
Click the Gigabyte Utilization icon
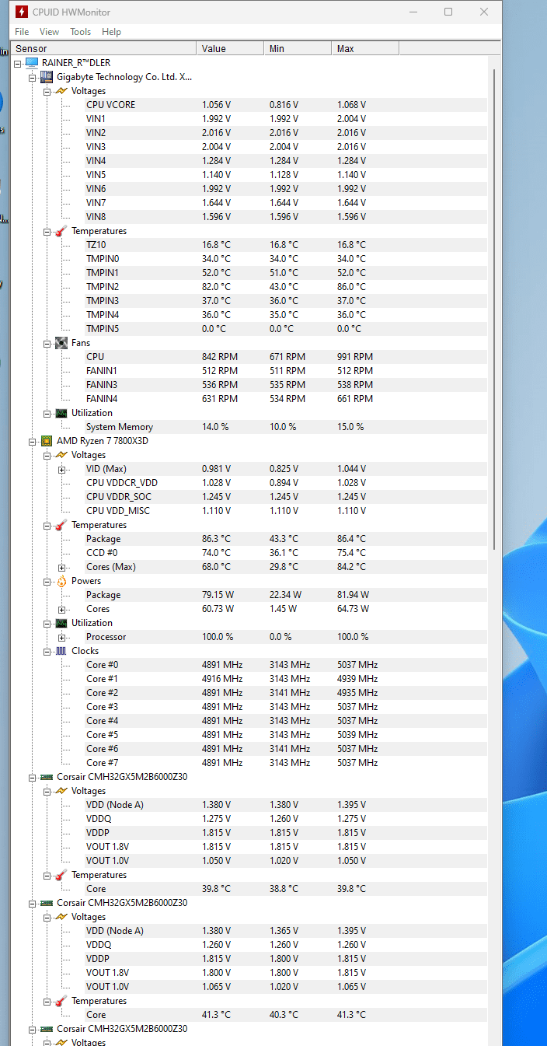click(x=61, y=413)
